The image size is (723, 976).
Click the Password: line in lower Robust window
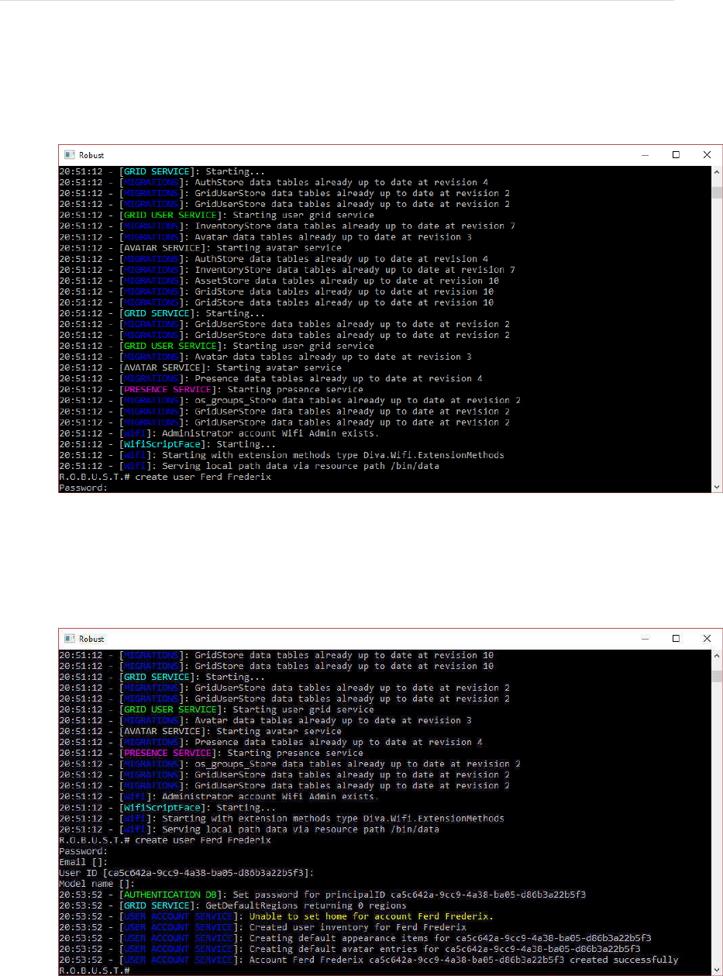[x=83, y=850]
